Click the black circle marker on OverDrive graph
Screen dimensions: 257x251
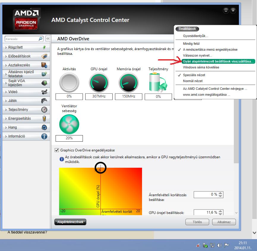coord(100,168)
